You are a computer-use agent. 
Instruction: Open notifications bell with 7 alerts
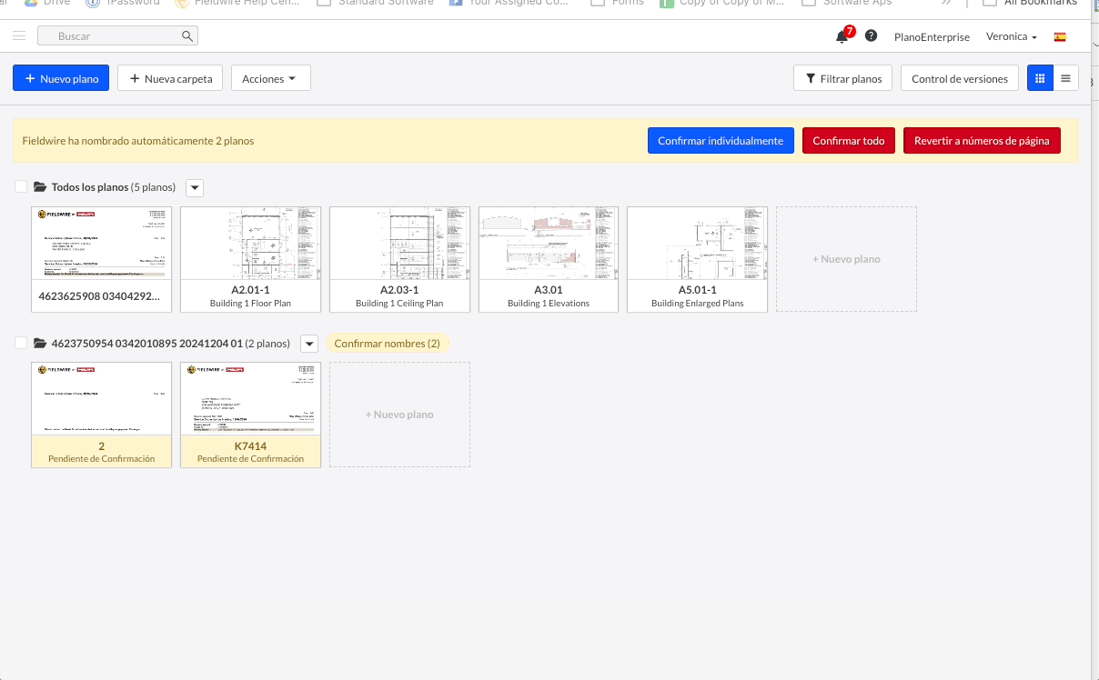842,37
